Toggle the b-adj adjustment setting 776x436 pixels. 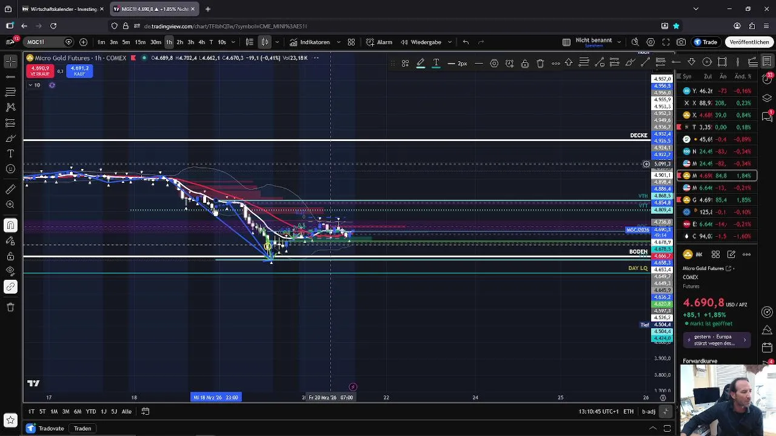(649, 412)
